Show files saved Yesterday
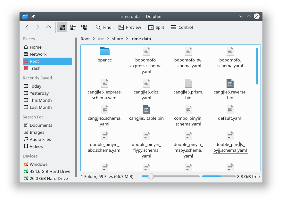 (x=47, y=93)
